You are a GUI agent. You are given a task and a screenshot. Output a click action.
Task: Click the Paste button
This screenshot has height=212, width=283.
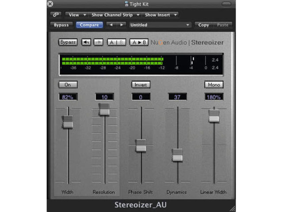pos(222,25)
